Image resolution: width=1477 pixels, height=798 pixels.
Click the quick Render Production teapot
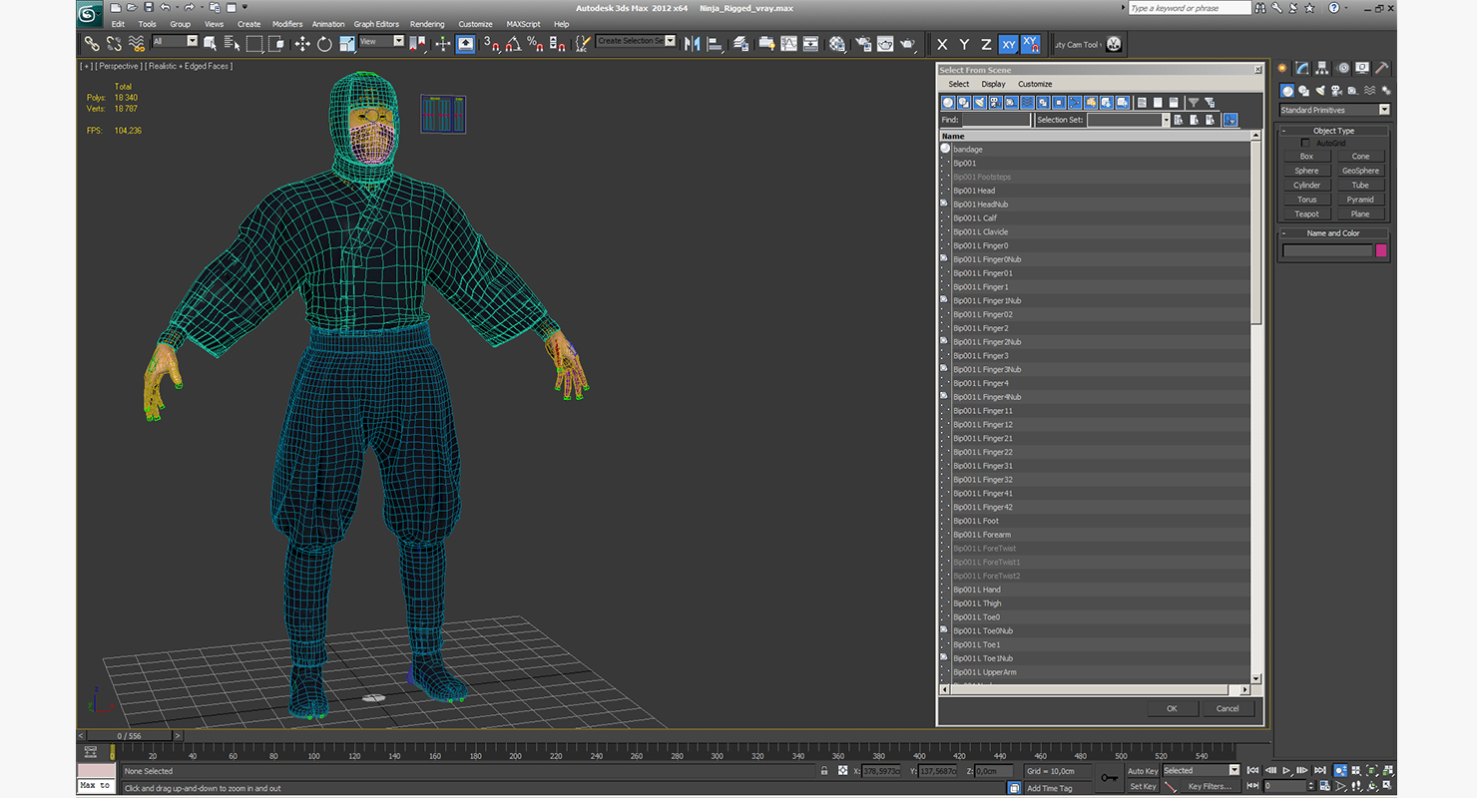pos(907,44)
